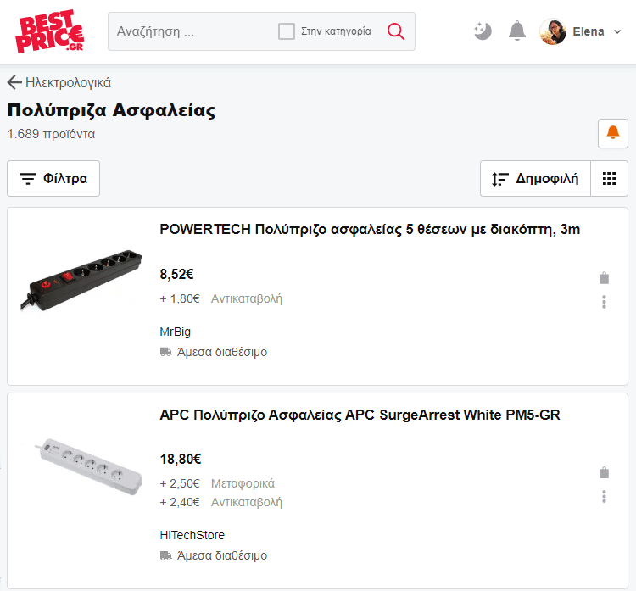636x591 pixels.
Task: Open the Δημοφιλή sort dropdown
Action: pos(535,178)
